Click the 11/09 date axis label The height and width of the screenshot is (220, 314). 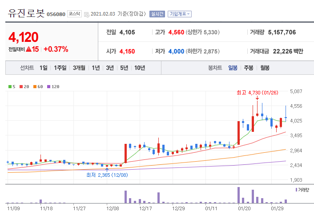(13, 208)
